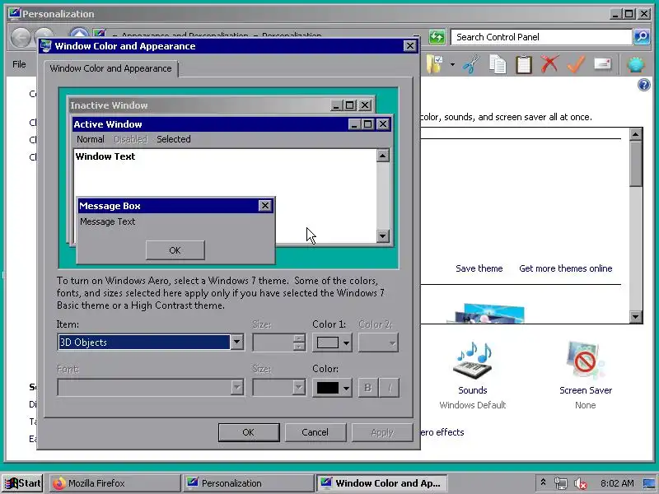Click the network tray icon
This screenshot has width=659, height=494.
click(x=561, y=483)
